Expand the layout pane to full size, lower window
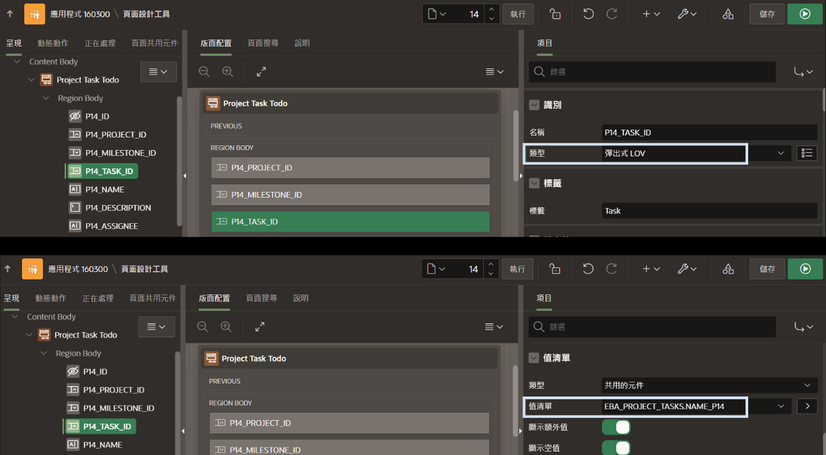The height and width of the screenshot is (455, 826). pos(260,327)
